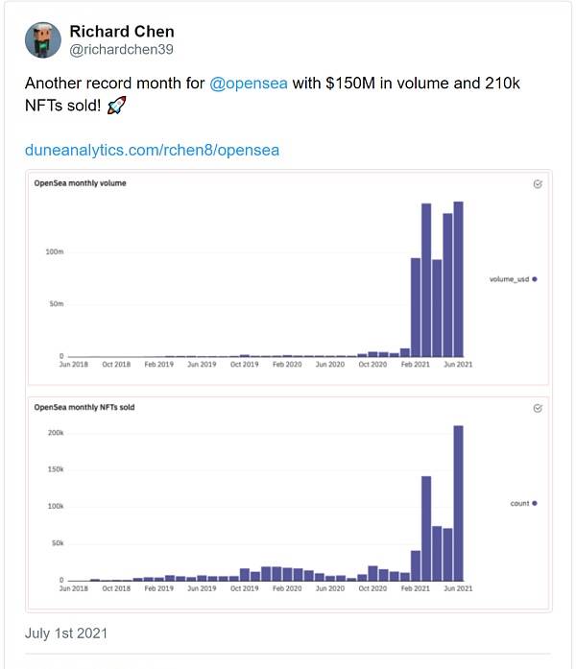
Task: Click the verified check icon on NFTs sold chart
Action: coord(538,408)
